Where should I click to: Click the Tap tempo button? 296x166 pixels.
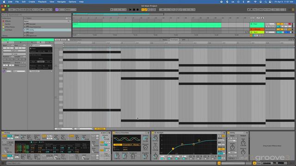click(x=17, y=10)
